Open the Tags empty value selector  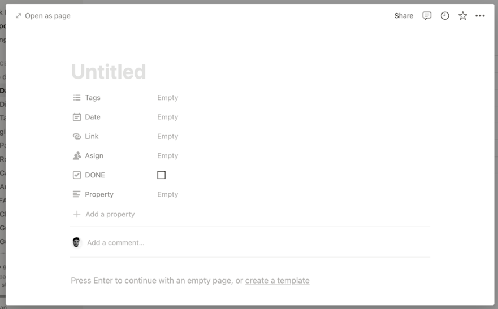168,98
